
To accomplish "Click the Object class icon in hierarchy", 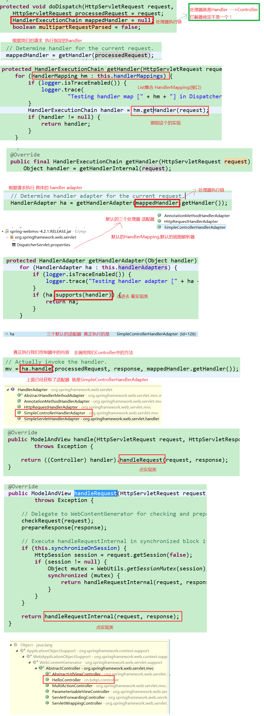I will click(15, 645).
